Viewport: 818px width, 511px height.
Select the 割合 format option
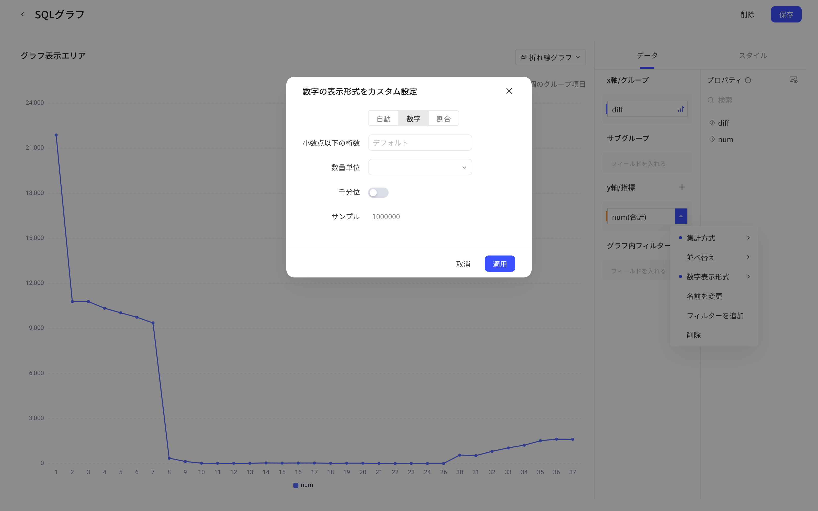(x=444, y=118)
